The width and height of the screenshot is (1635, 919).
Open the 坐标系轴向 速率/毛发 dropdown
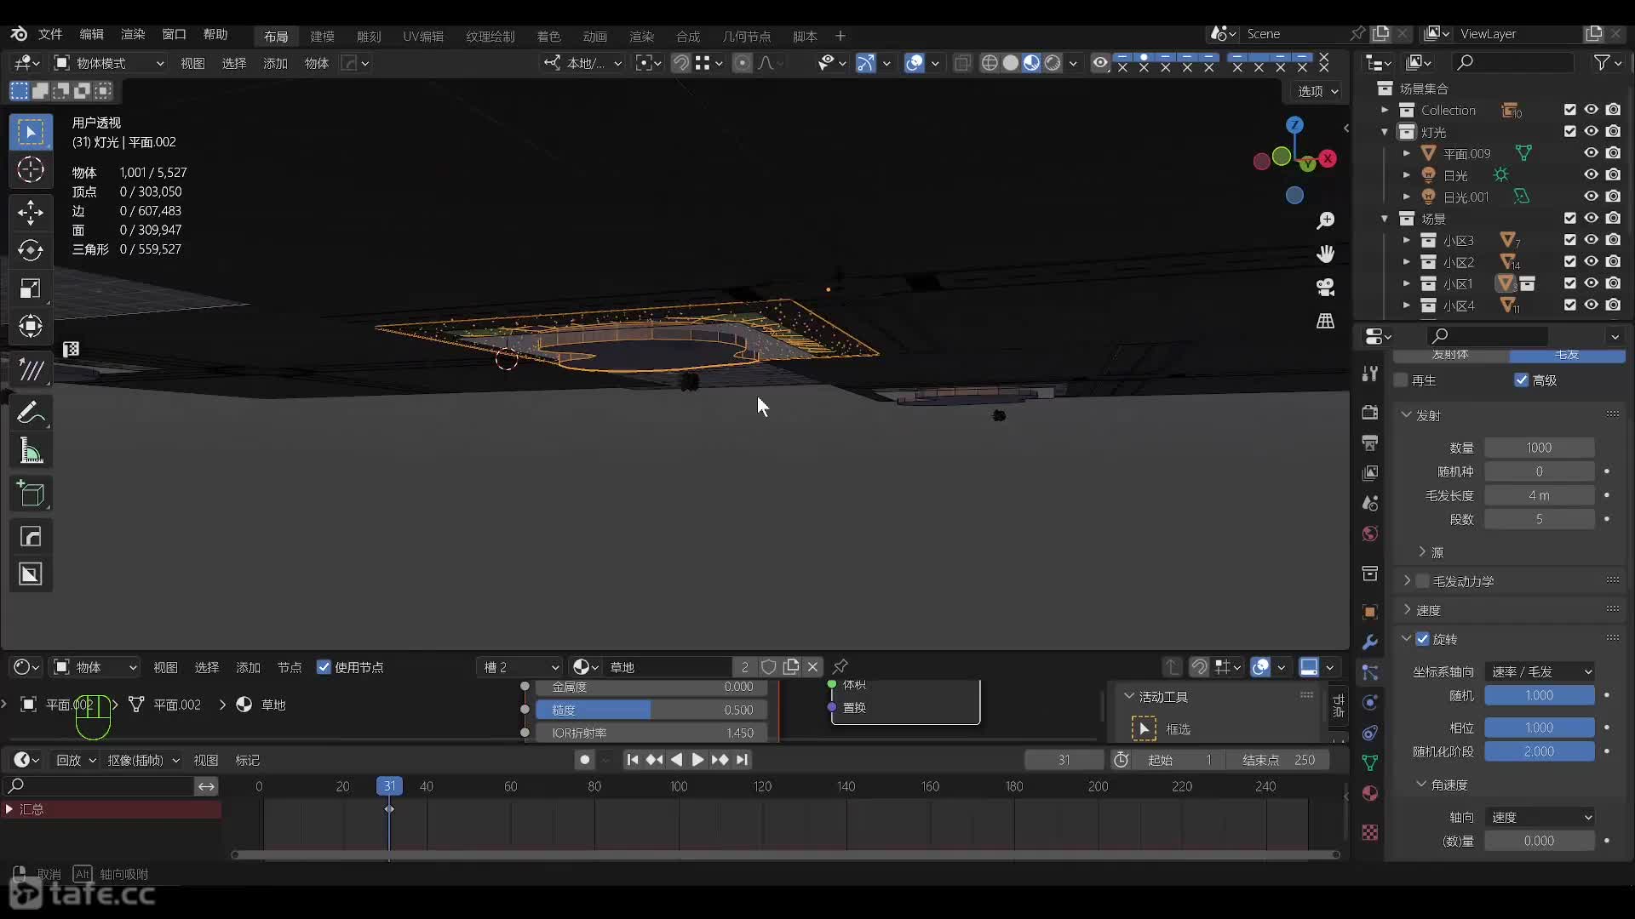coord(1540,671)
